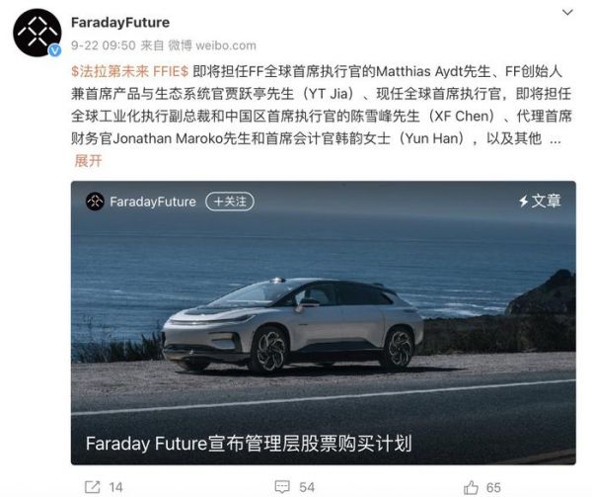The image size is (592, 497).
Task: Click the lightning 文章 article icon
Action: [540, 201]
